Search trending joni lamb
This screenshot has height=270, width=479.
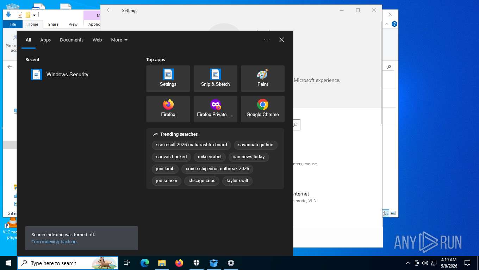click(165, 169)
